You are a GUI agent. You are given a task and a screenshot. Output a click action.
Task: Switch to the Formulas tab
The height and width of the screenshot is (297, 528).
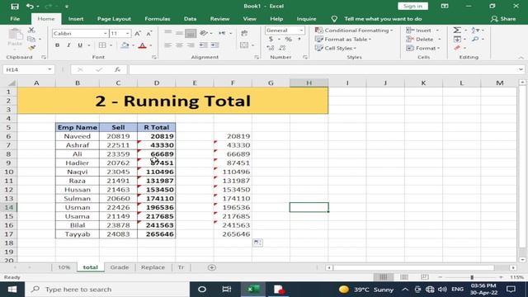click(x=158, y=19)
